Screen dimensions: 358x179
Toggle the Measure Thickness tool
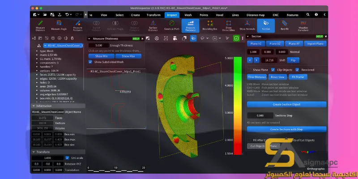click(191, 26)
